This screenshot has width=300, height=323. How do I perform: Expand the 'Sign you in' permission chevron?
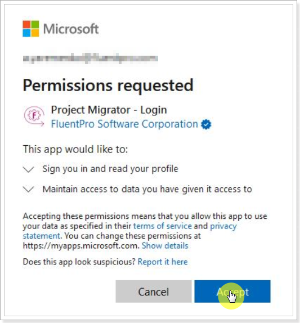click(x=29, y=169)
